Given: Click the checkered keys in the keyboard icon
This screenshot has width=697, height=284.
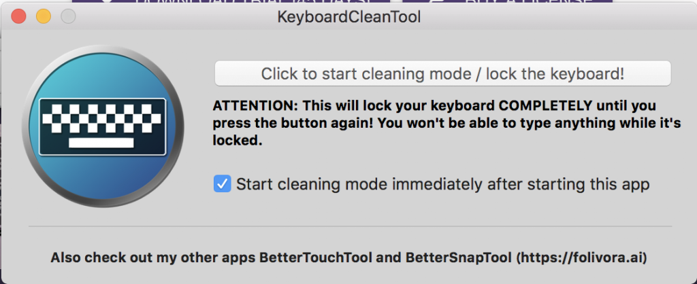Looking at the screenshot, I should pyautogui.click(x=102, y=120).
